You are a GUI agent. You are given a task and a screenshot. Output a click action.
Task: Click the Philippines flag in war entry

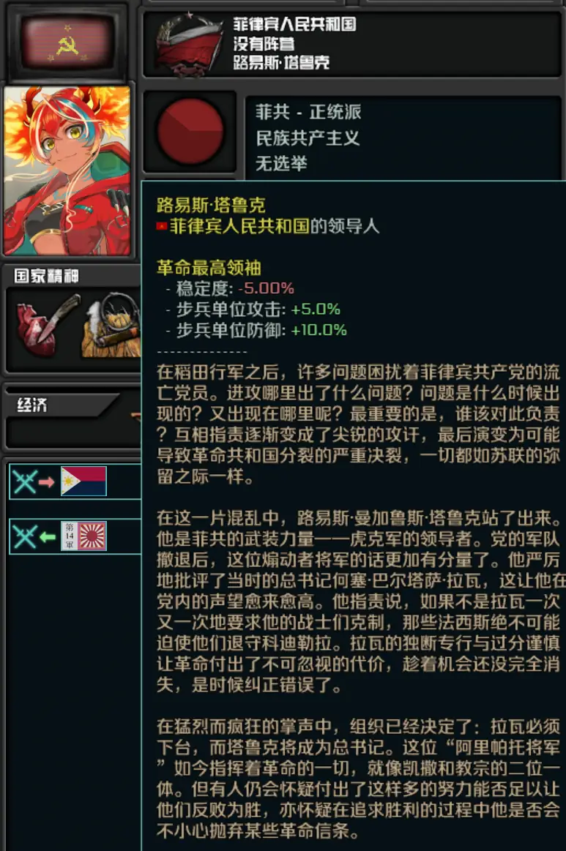83,481
